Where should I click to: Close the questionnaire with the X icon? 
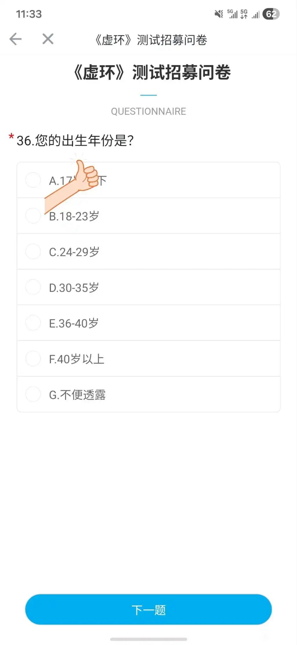click(48, 39)
